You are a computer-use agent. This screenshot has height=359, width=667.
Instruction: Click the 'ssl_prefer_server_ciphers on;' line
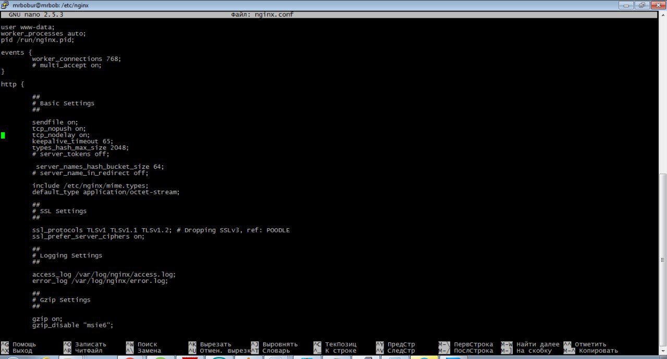click(88, 236)
